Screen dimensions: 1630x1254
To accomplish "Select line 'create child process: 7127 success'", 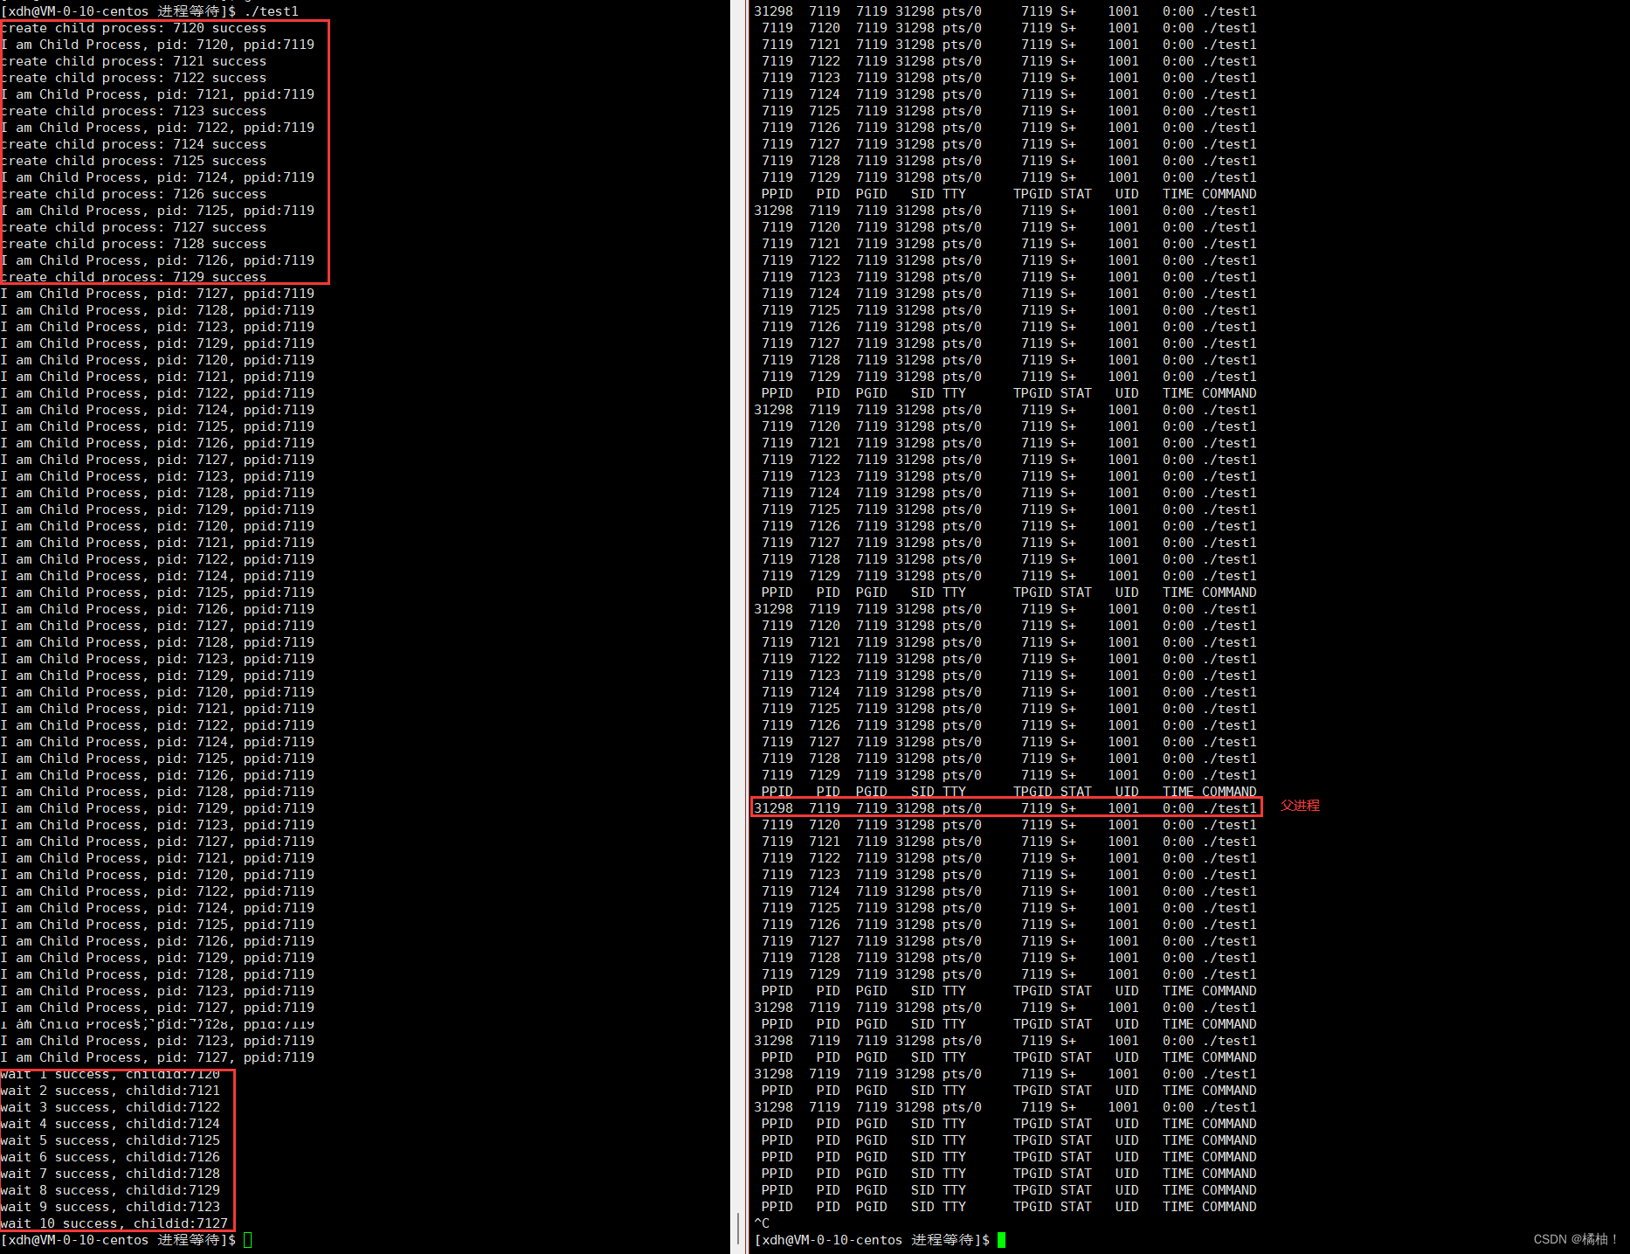I will [134, 227].
